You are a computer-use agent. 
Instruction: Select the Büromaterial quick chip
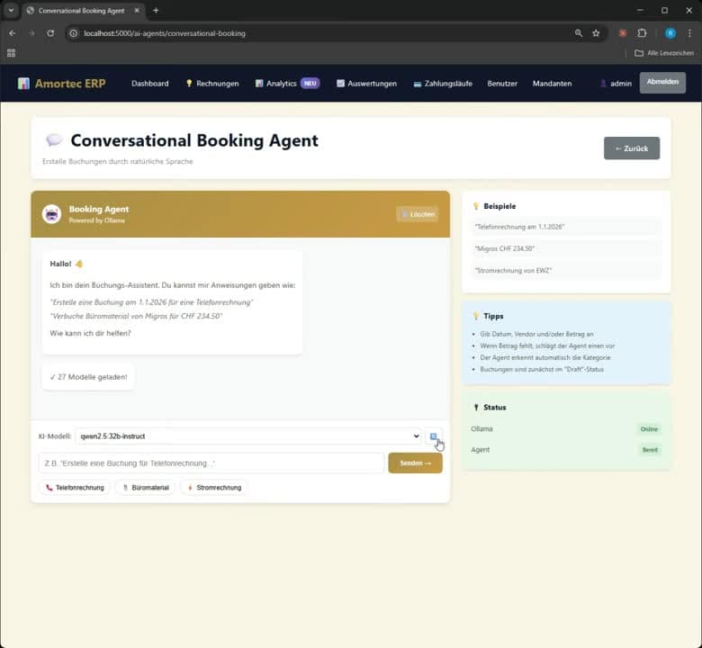pos(146,487)
